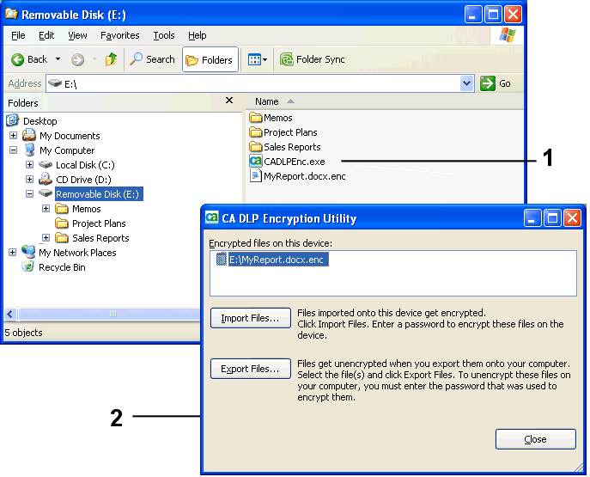This screenshot has height=477, width=590.
Task: Select My Documents in the folder tree
Action: [61, 136]
